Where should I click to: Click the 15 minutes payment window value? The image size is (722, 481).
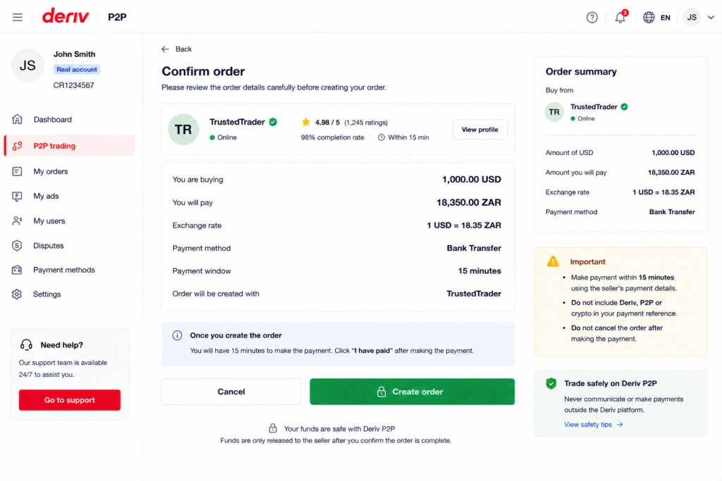479,271
